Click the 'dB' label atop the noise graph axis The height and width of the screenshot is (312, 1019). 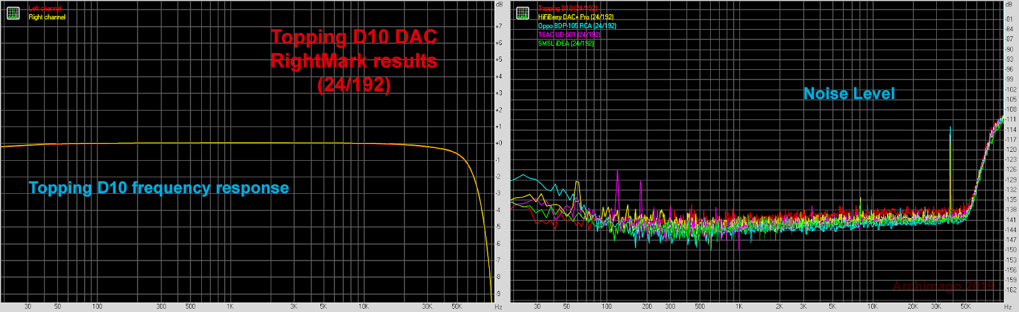(1009, 4)
